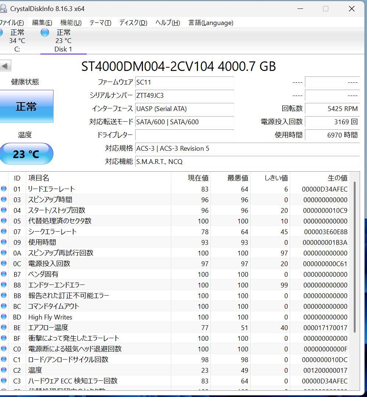Click the CrystalDiskInfo application icon in title bar
The image size is (367, 397).
pos(3,8)
